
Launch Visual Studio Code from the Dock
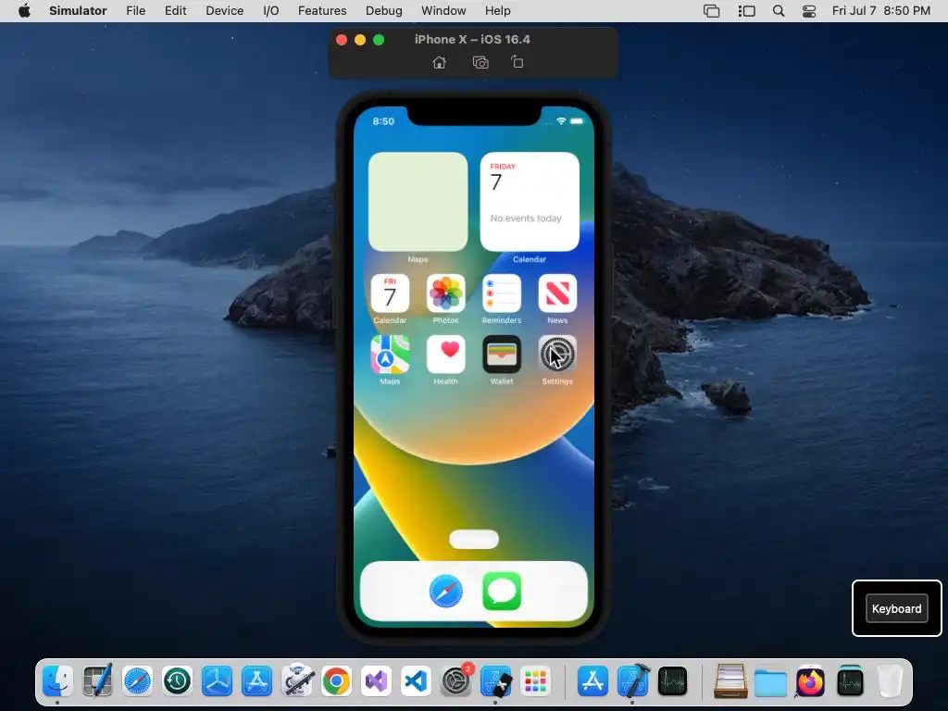417,681
